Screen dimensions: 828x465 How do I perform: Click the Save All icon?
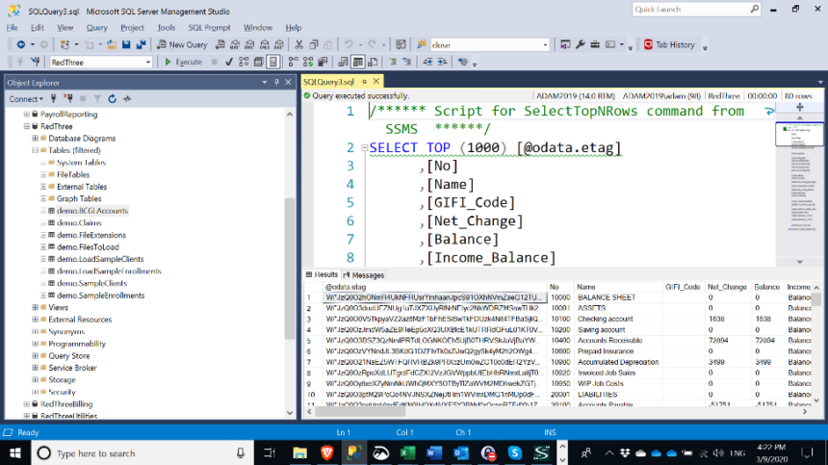pyautogui.click(x=141, y=45)
